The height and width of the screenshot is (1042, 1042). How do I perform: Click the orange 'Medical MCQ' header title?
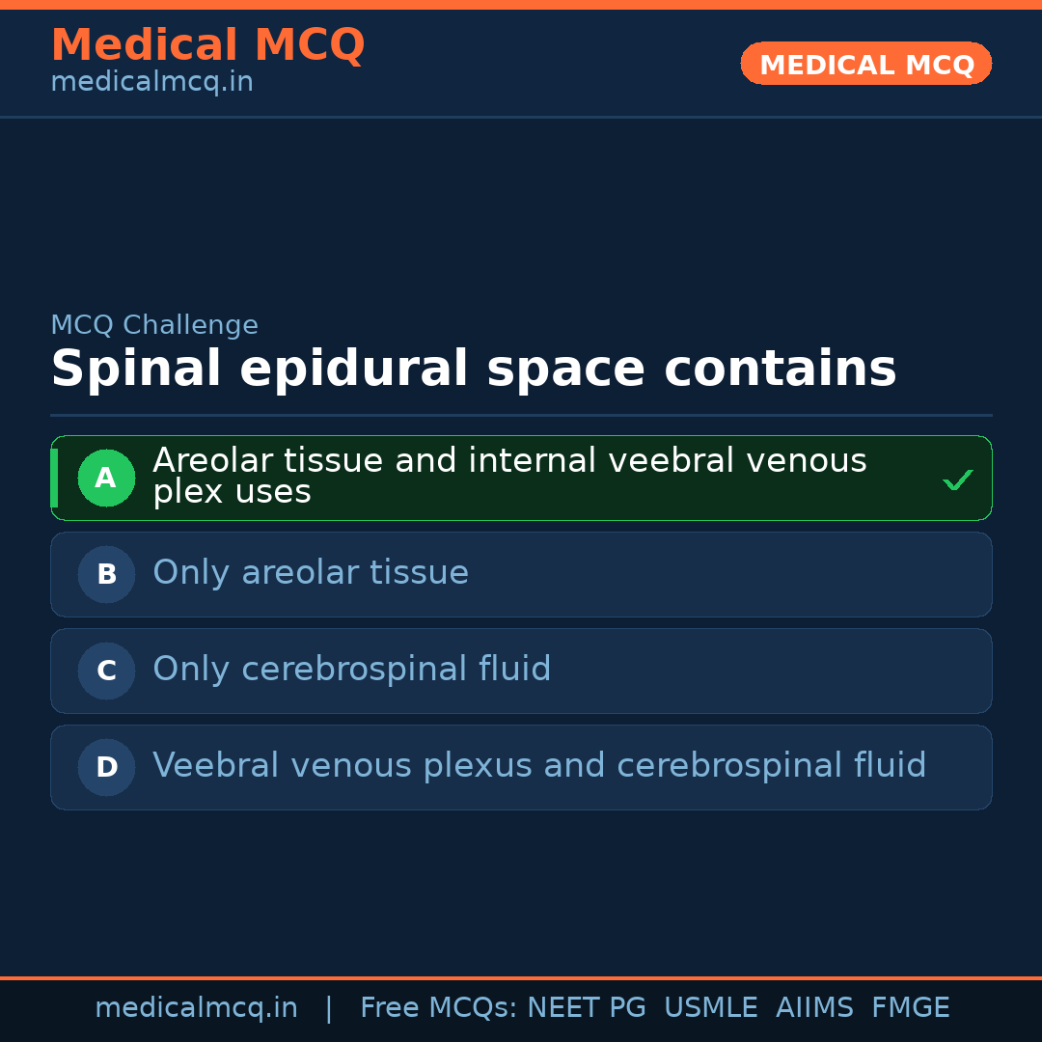pyautogui.click(x=207, y=45)
